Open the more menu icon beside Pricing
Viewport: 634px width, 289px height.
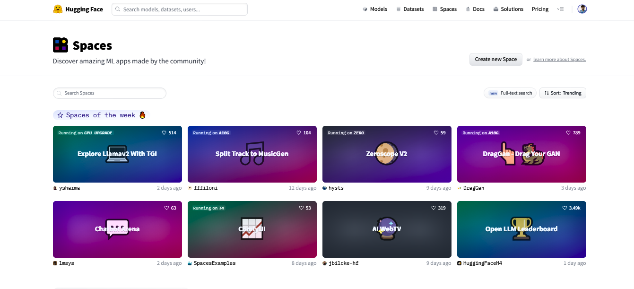(560, 9)
